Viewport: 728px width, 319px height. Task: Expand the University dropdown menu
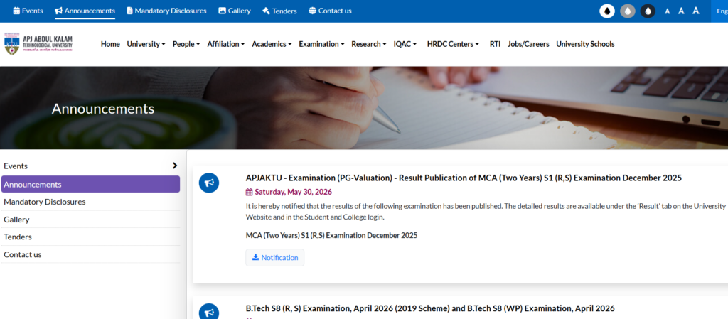[x=146, y=44]
